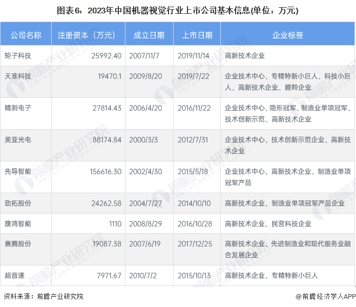Click the capital value 25992.40

pos(106,56)
